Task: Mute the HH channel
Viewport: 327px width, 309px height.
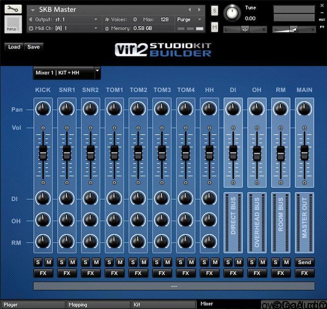Action: pos(215,262)
